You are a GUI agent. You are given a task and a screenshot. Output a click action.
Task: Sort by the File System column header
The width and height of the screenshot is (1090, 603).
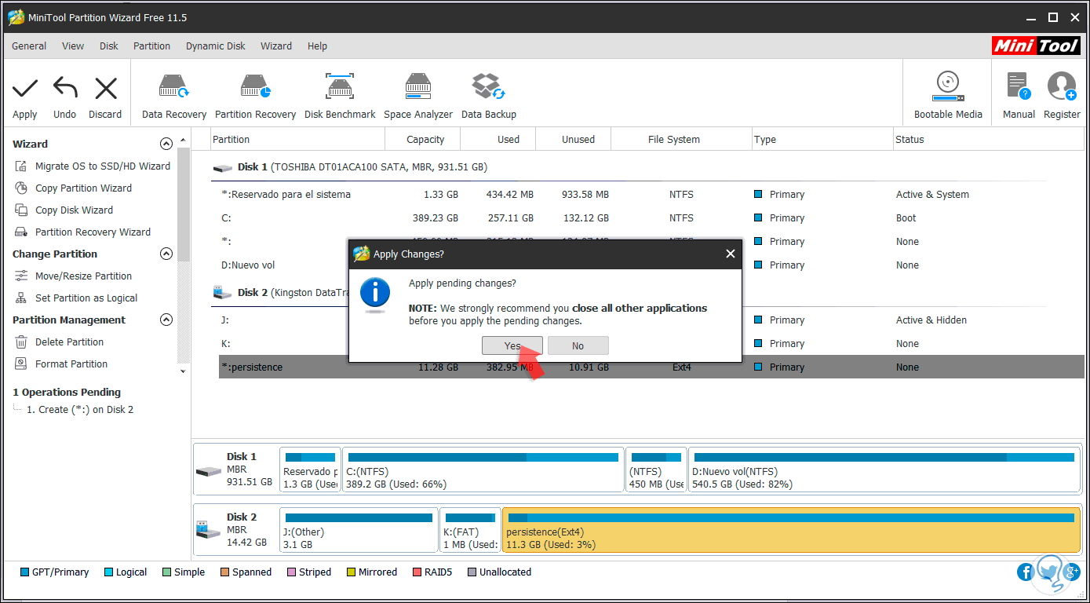[x=681, y=140]
